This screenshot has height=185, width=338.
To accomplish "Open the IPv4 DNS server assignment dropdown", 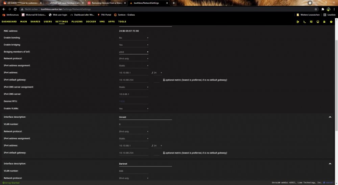I will click(x=134, y=87).
